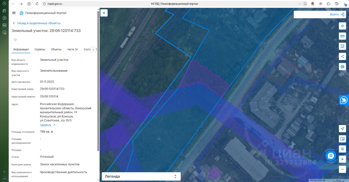Open the map layers tool
Image resolution: width=349 pixels, height=182 pixels.
pos(342,26)
